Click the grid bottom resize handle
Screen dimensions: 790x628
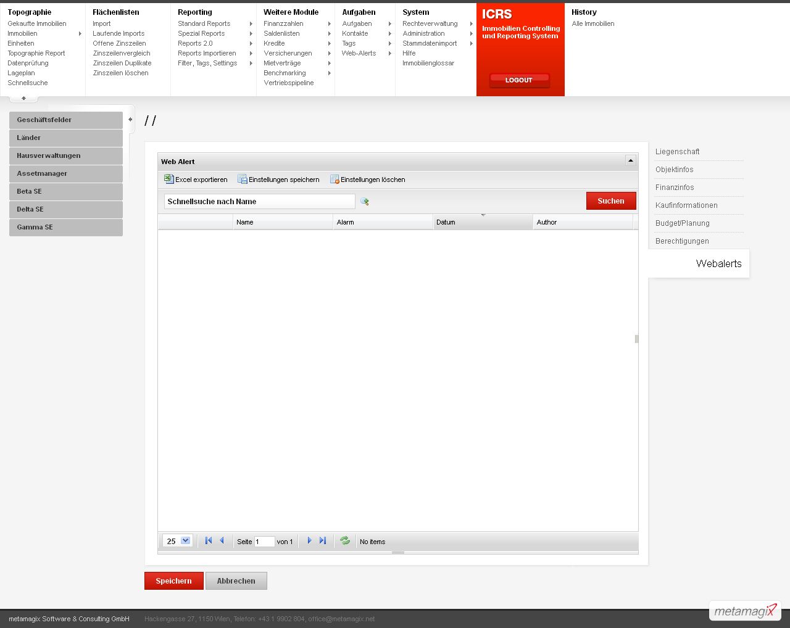[398, 552]
